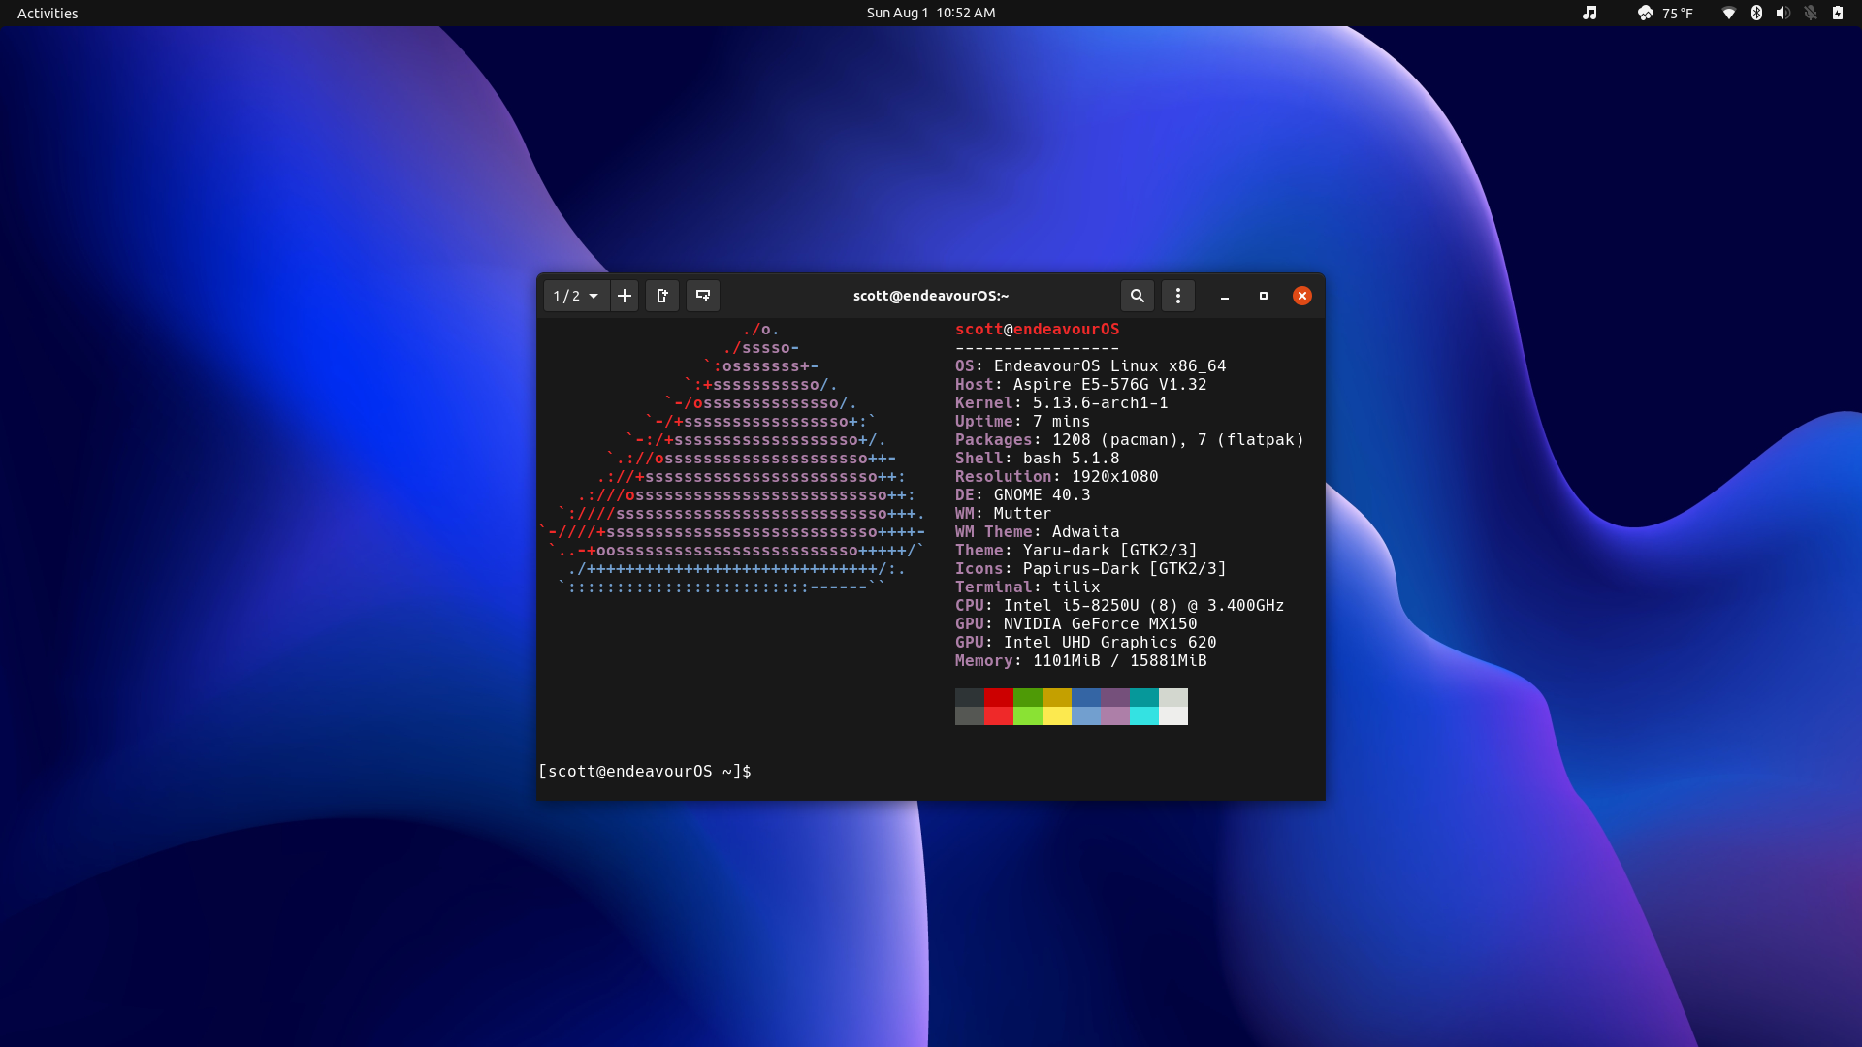Add a new session with plus button

pyautogui.click(x=625, y=296)
